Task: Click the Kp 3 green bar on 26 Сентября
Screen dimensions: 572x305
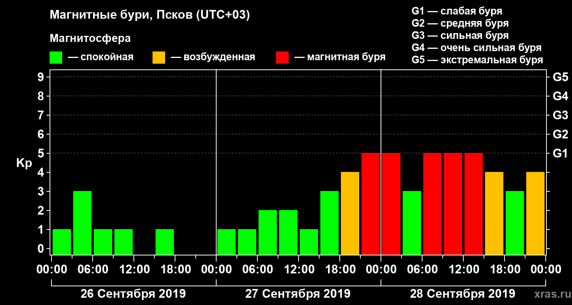Action: 82,223
